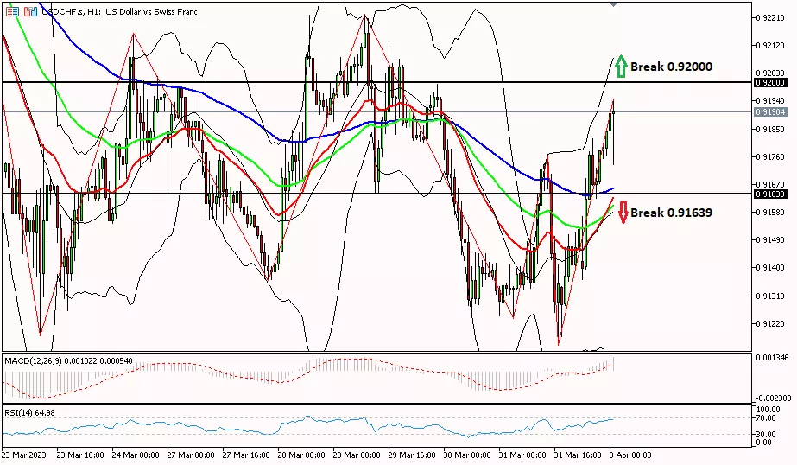Click the 29 Mar 00:00 time axis label
The height and width of the screenshot is (465, 797).
click(x=357, y=454)
